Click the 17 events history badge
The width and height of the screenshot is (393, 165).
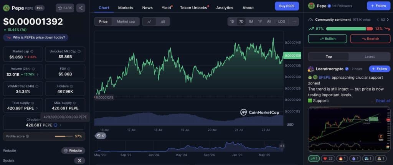pyautogui.click(x=101, y=136)
